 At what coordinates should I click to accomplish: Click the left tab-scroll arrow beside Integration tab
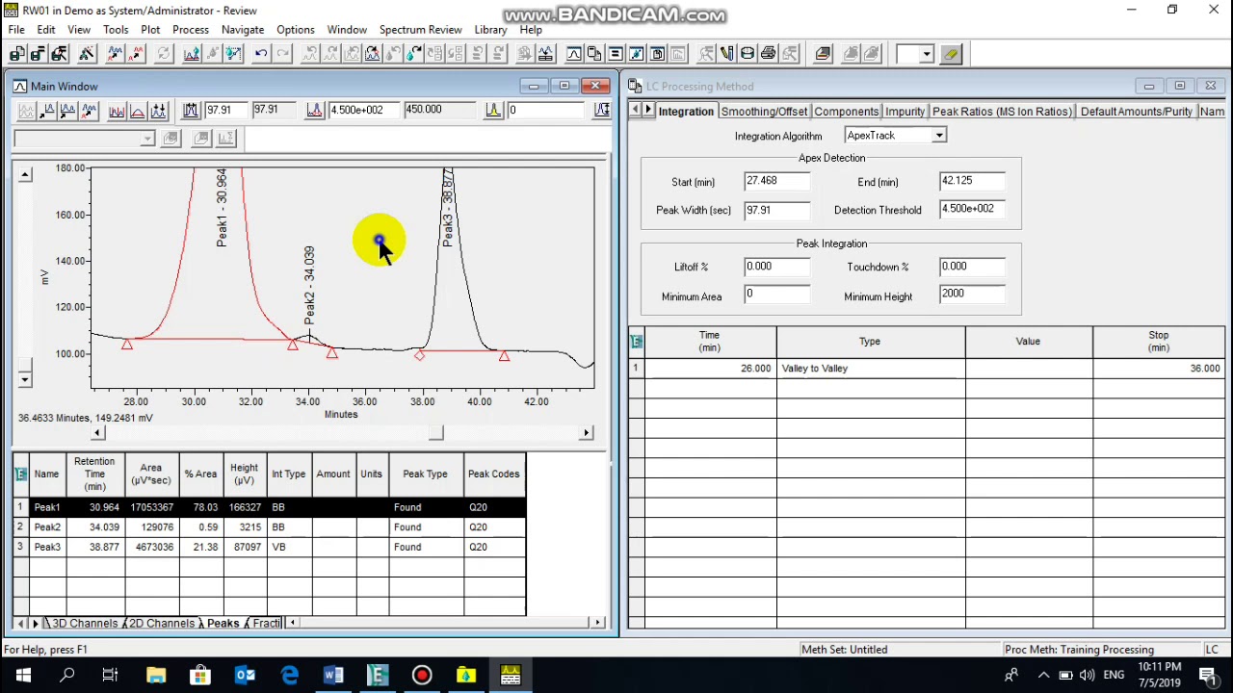coord(636,111)
